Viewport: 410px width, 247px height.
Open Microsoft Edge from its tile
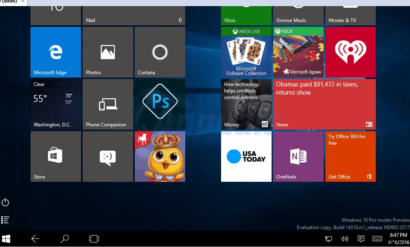pos(55,52)
